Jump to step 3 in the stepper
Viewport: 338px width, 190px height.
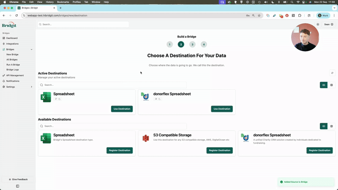click(192, 44)
